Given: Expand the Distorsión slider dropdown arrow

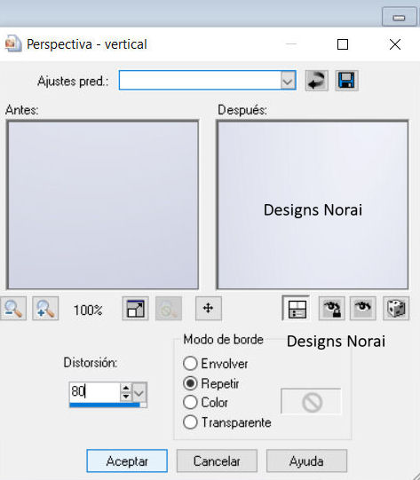Looking at the screenshot, I should coord(139,392).
